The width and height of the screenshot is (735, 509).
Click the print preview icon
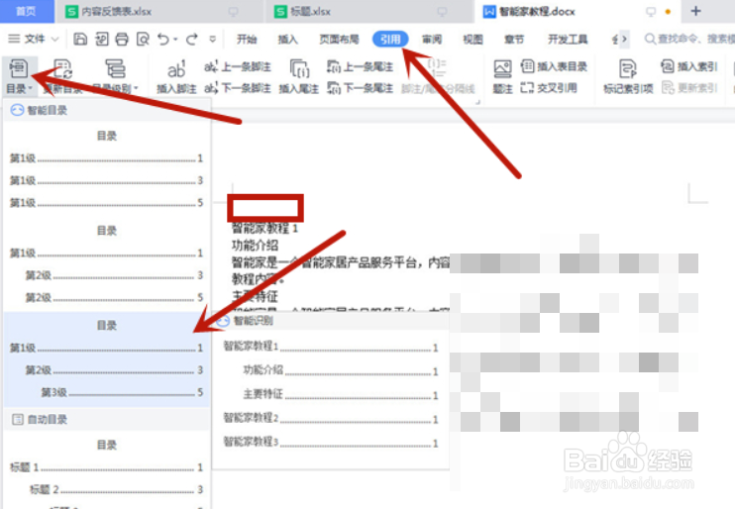click(143, 39)
